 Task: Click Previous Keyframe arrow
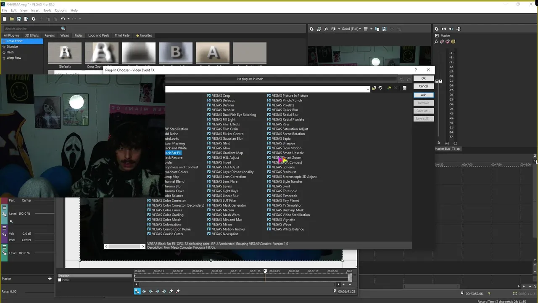pyautogui.click(x=151, y=291)
